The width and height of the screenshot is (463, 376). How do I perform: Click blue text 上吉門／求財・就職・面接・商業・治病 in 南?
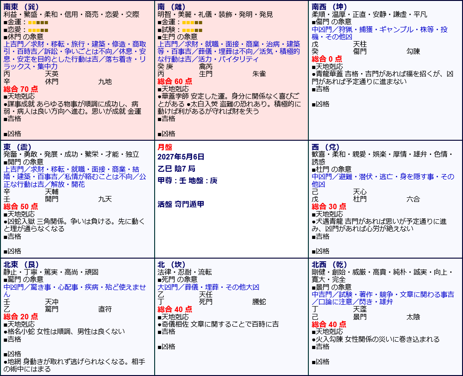(229, 52)
